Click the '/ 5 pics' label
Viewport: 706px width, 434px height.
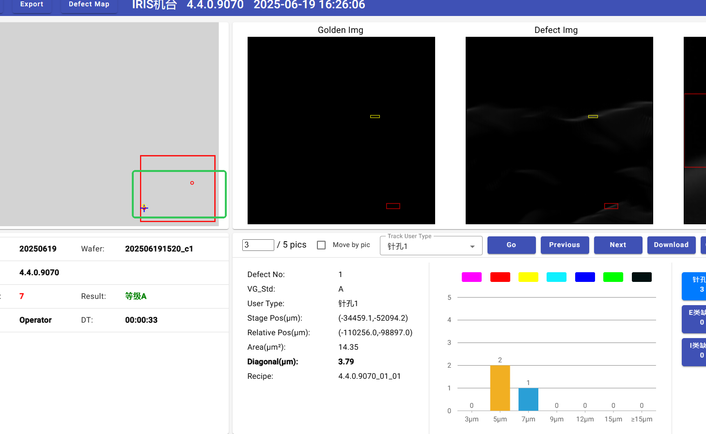pos(292,245)
